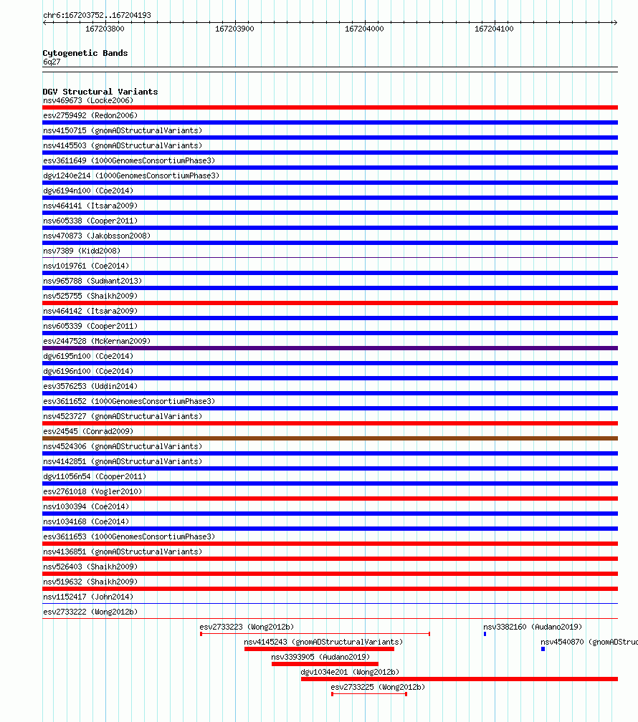The image size is (638, 722).
Task: Select nsv470873 (Jakobsson2008) label
Action: 97,236
